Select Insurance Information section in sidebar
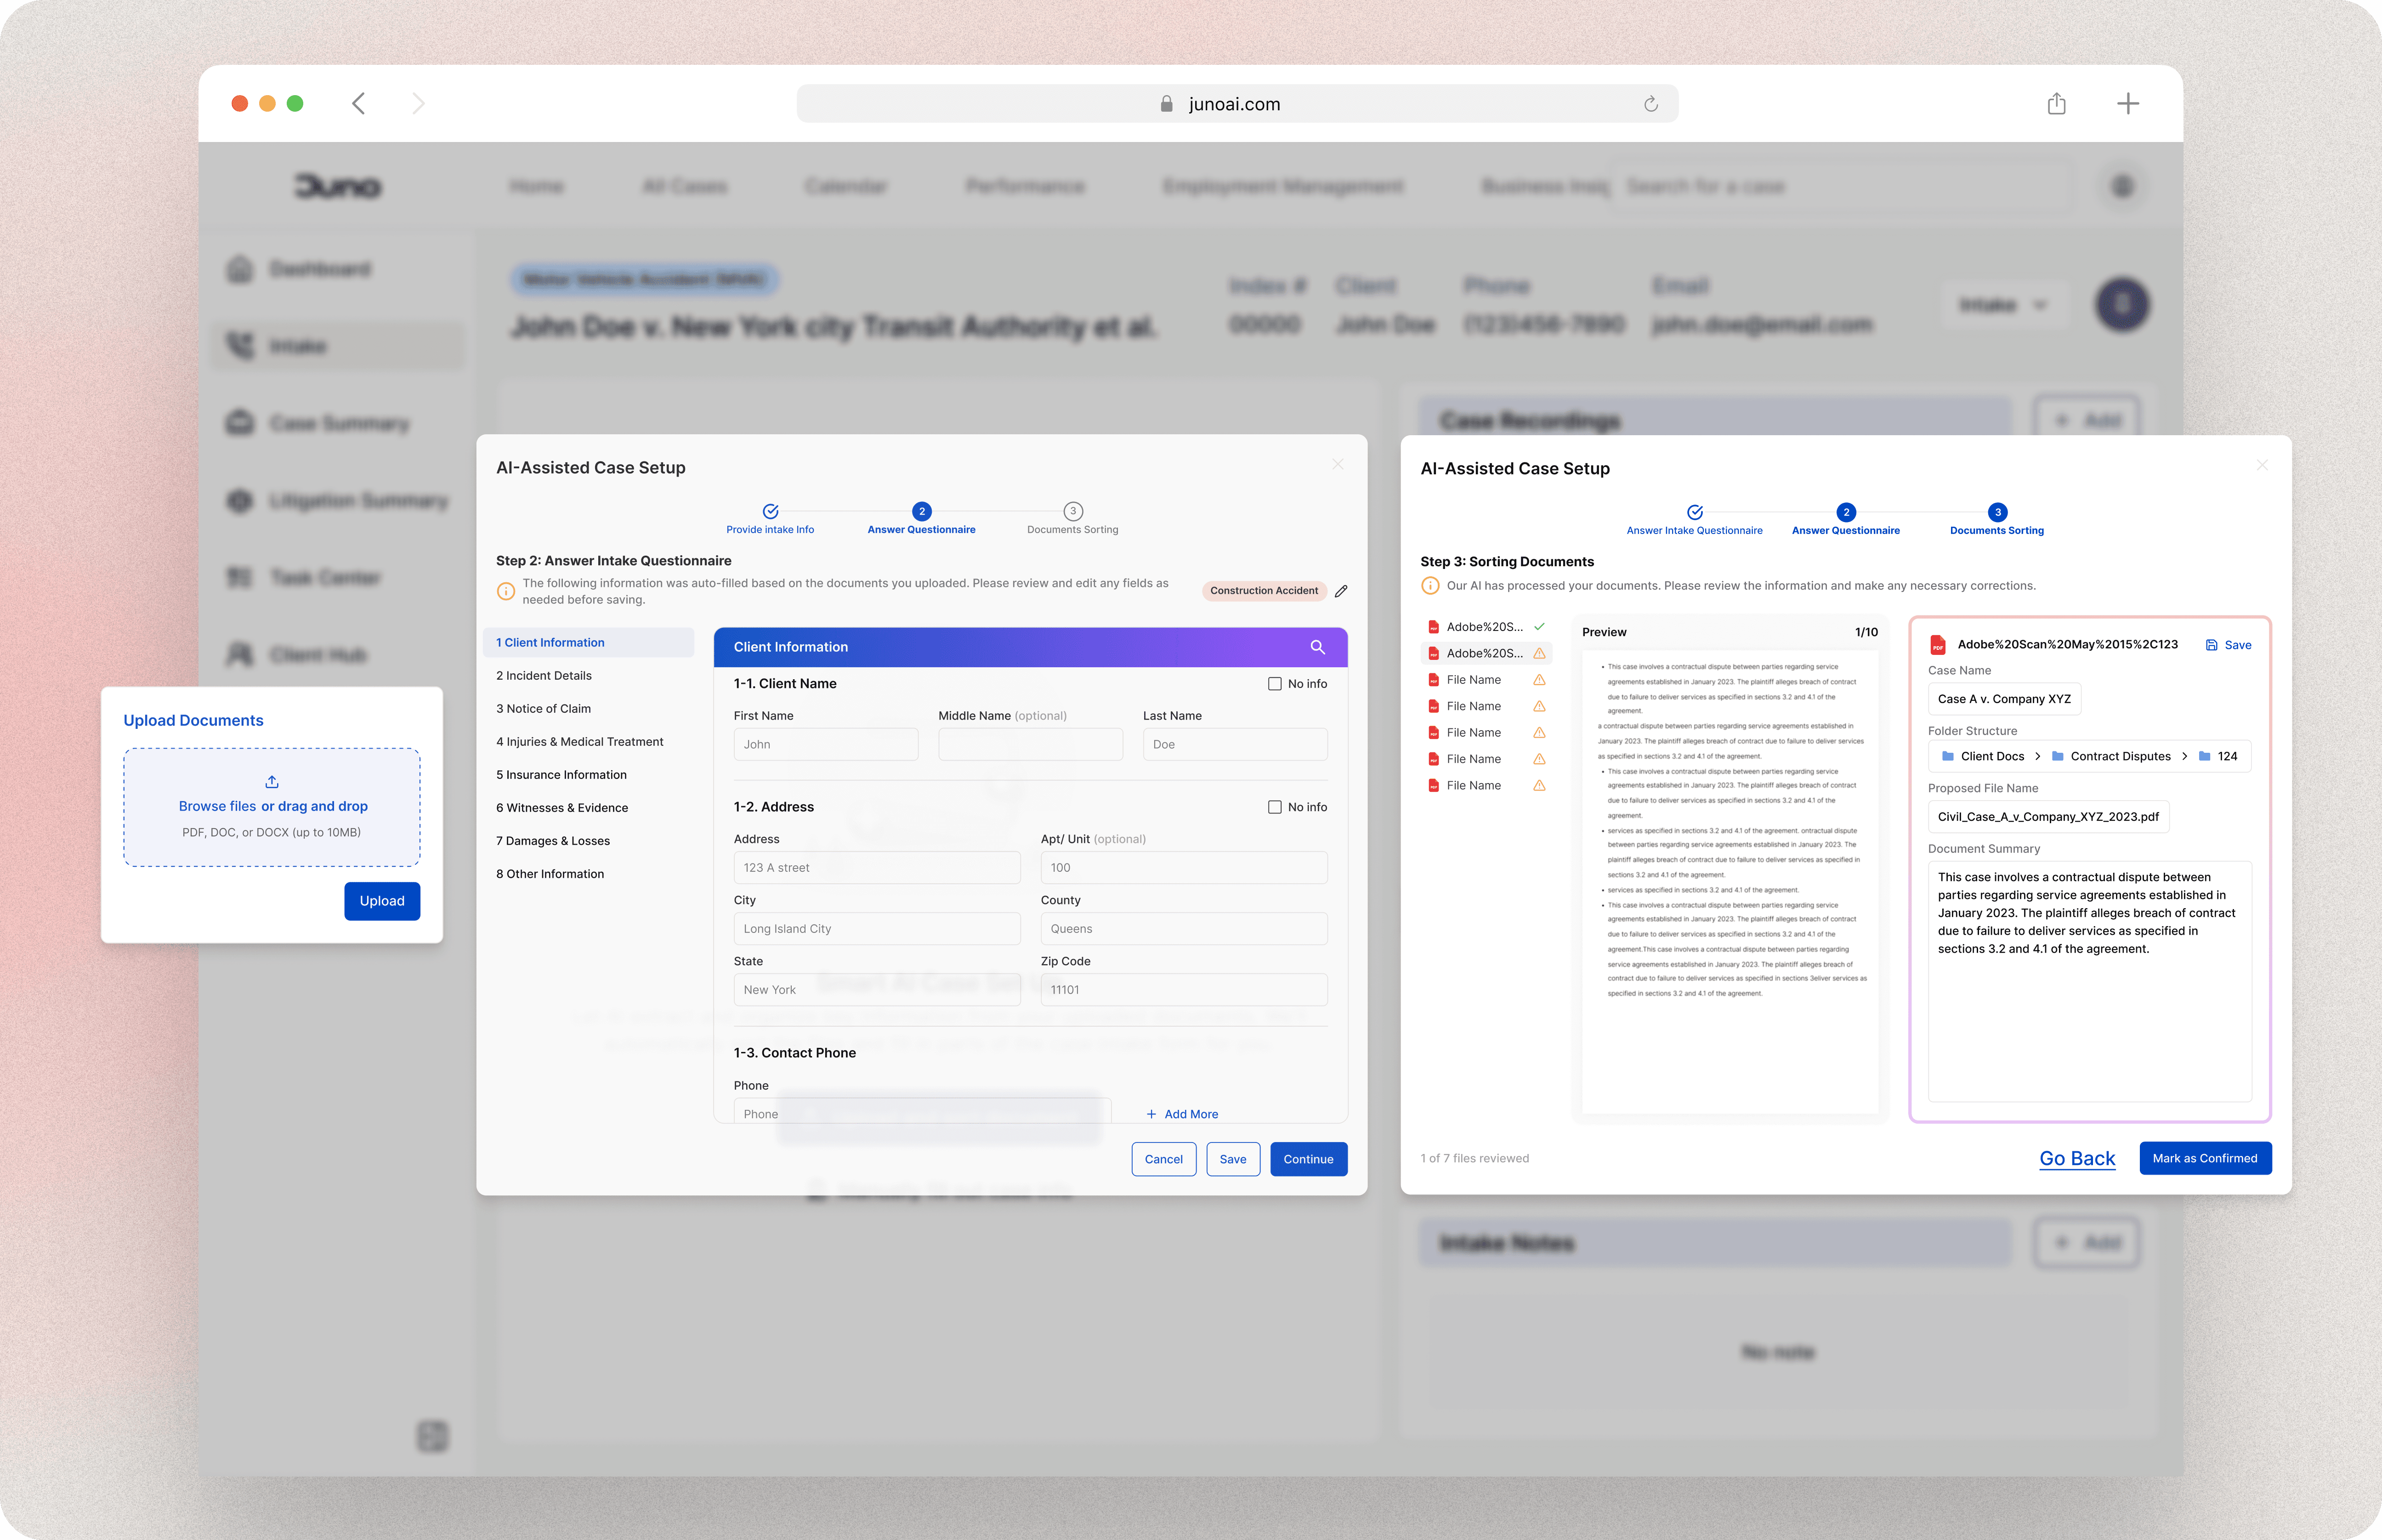 pyautogui.click(x=562, y=775)
